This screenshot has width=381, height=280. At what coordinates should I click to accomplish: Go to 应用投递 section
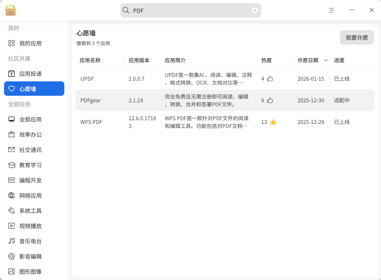point(34,74)
